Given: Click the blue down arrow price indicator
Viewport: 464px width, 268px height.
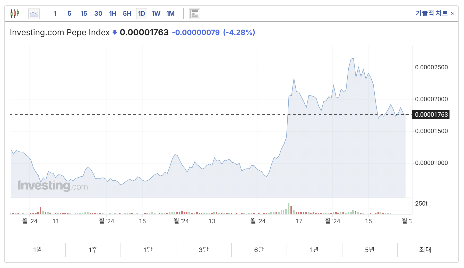Looking at the screenshot, I should point(115,32).
